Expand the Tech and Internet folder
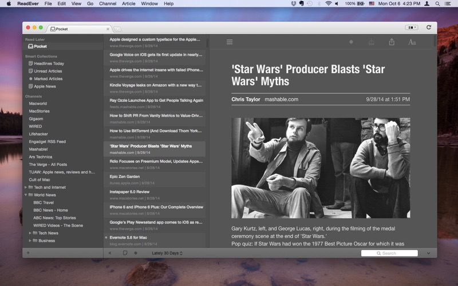The width and height of the screenshot is (458, 286). 26,188
